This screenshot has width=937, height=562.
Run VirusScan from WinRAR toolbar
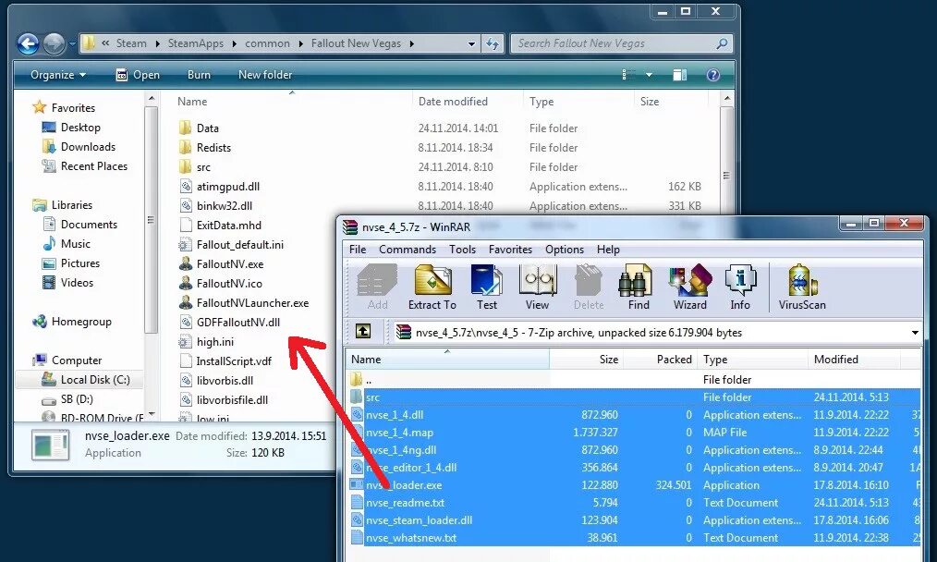tap(802, 287)
